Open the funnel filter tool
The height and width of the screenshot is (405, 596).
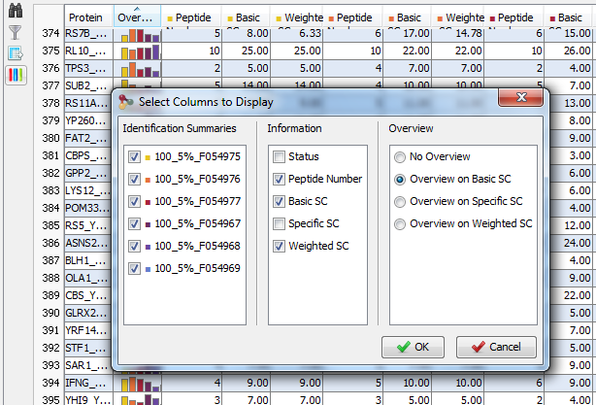(15, 32)
